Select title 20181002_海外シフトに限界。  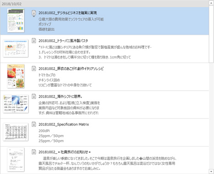60,97
